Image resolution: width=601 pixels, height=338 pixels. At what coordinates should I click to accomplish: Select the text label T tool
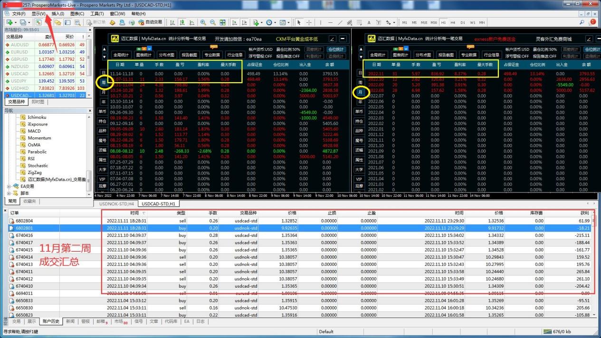379,22
